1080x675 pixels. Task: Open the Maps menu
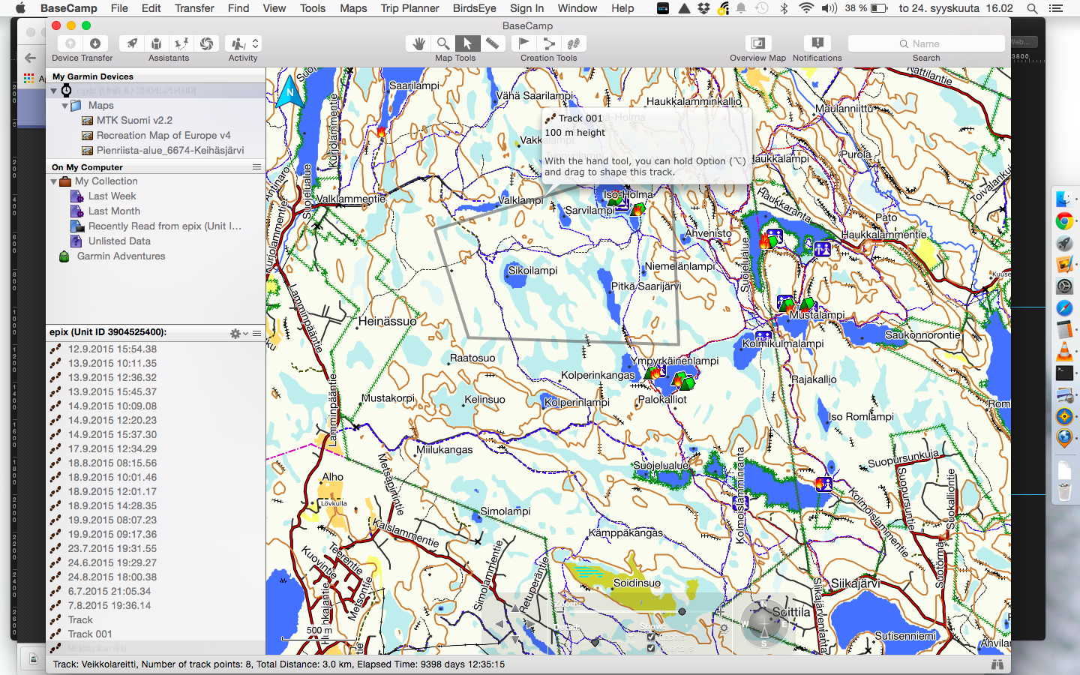353,8
